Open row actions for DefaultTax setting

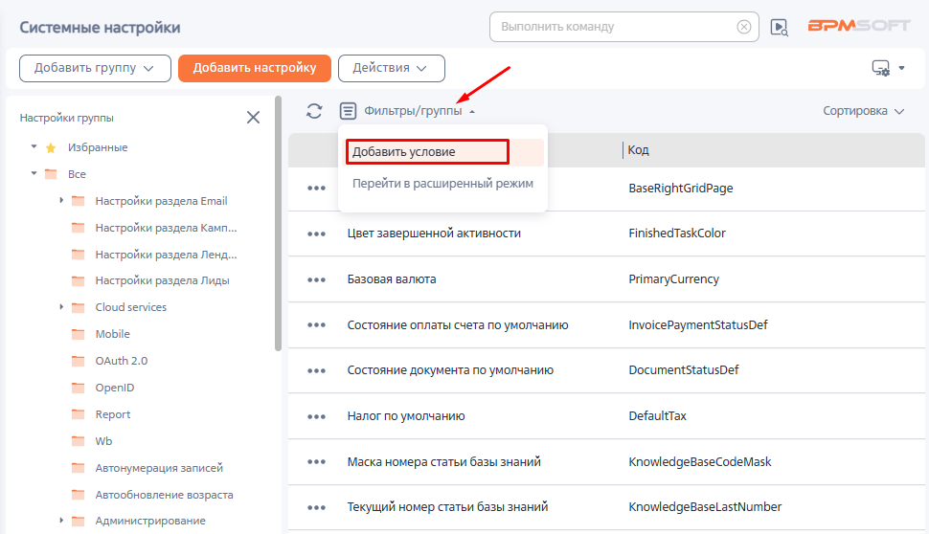[316, 416]
